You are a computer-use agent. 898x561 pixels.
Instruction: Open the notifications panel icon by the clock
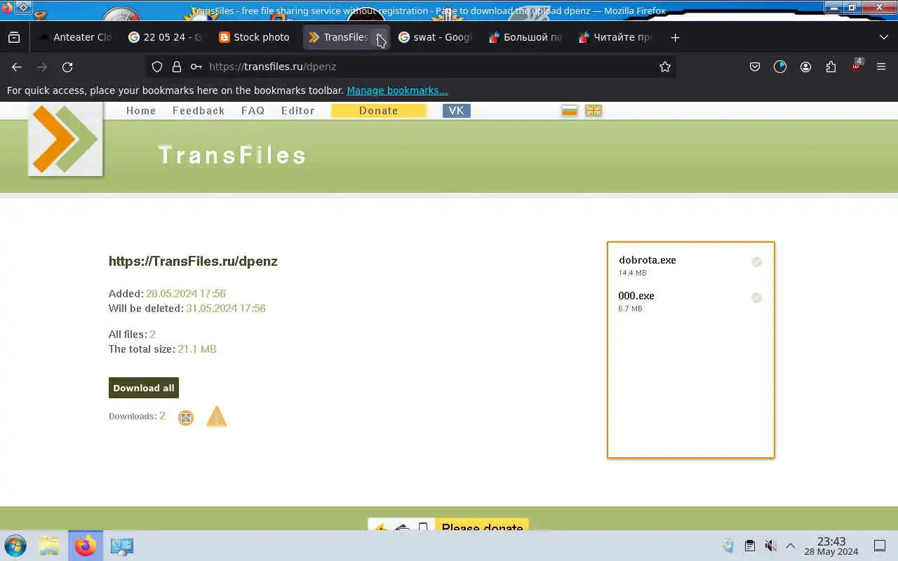pyautogui.click(x=880, y=546)
